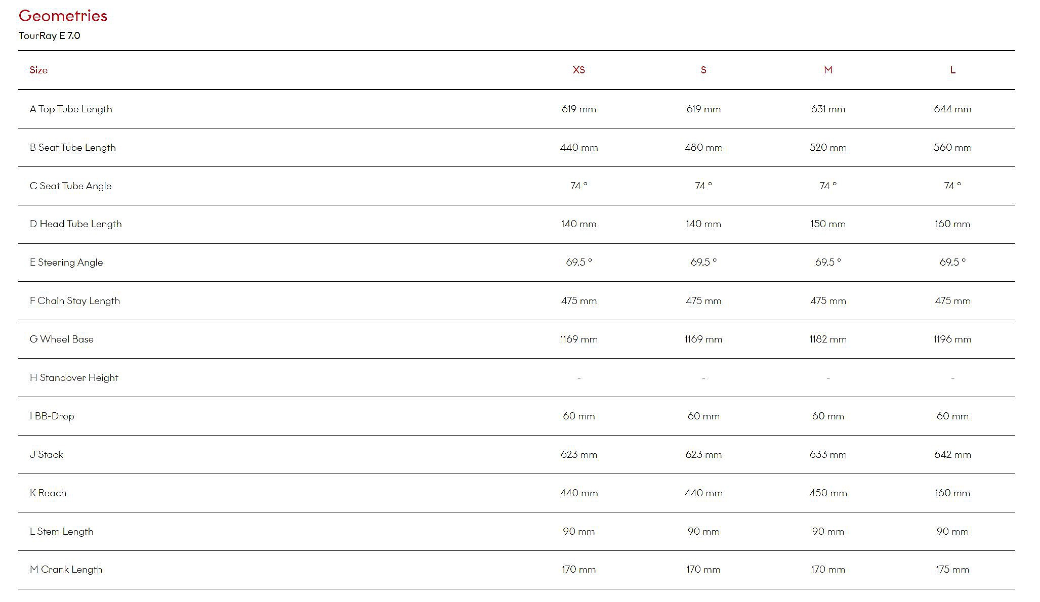Click the C Seat Tube Angle label

(x=70, y=186)
